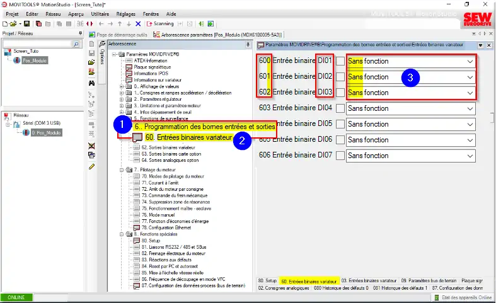The width and height of the screenshot is (496, 303).
Task: Pin the Arborescence panel
Action: coord(248,44)
